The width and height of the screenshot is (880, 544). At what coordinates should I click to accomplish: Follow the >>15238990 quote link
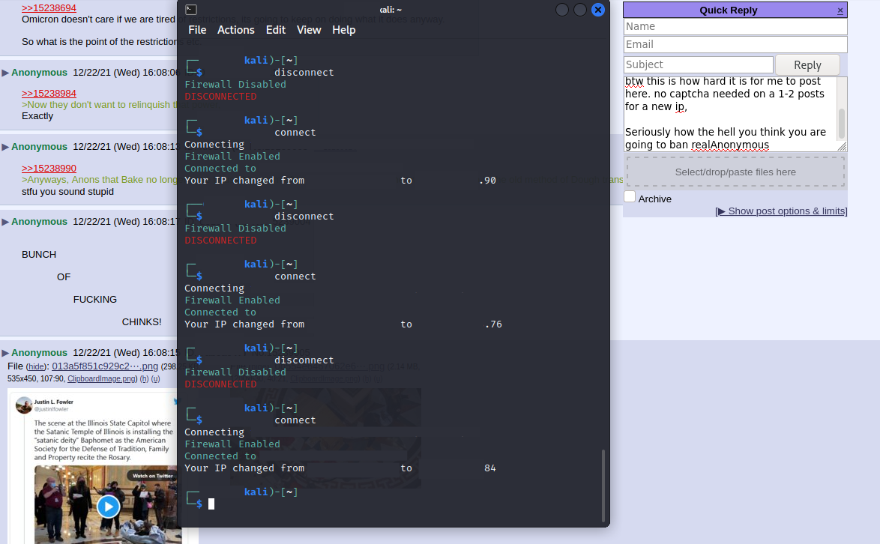(x=49, y=169)
